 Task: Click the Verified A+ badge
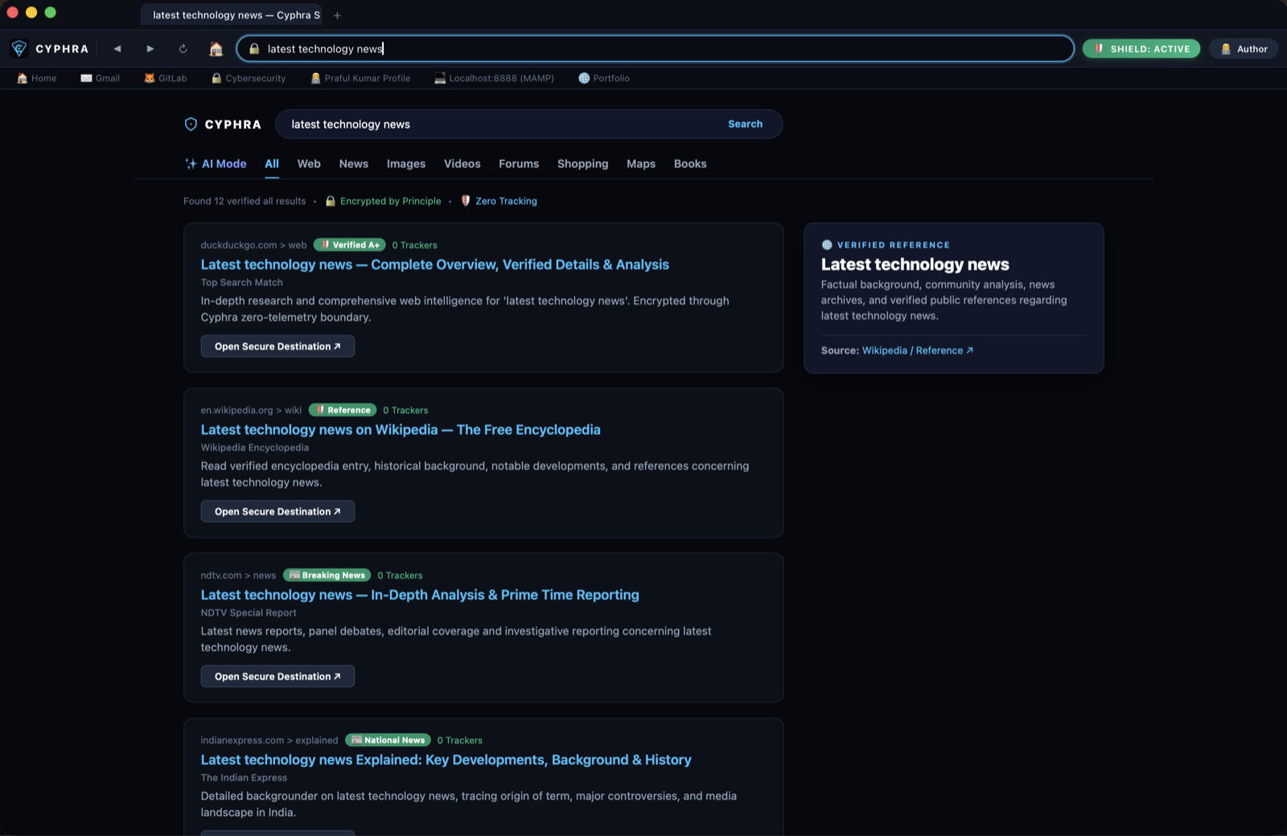point(349,244)
